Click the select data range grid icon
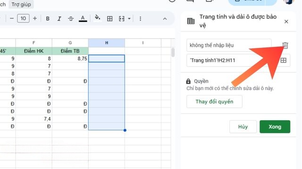The height and width of the screenshot is (169, 302). 283,61
